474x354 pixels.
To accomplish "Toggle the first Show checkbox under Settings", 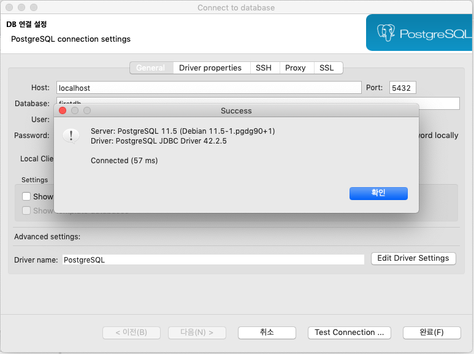I will 26,196.
